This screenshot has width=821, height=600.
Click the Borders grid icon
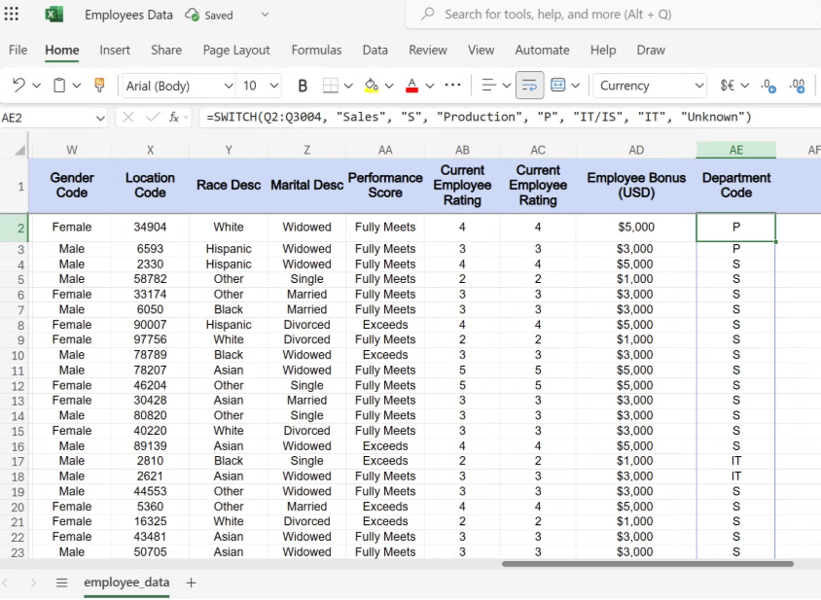tap(331, 86)
